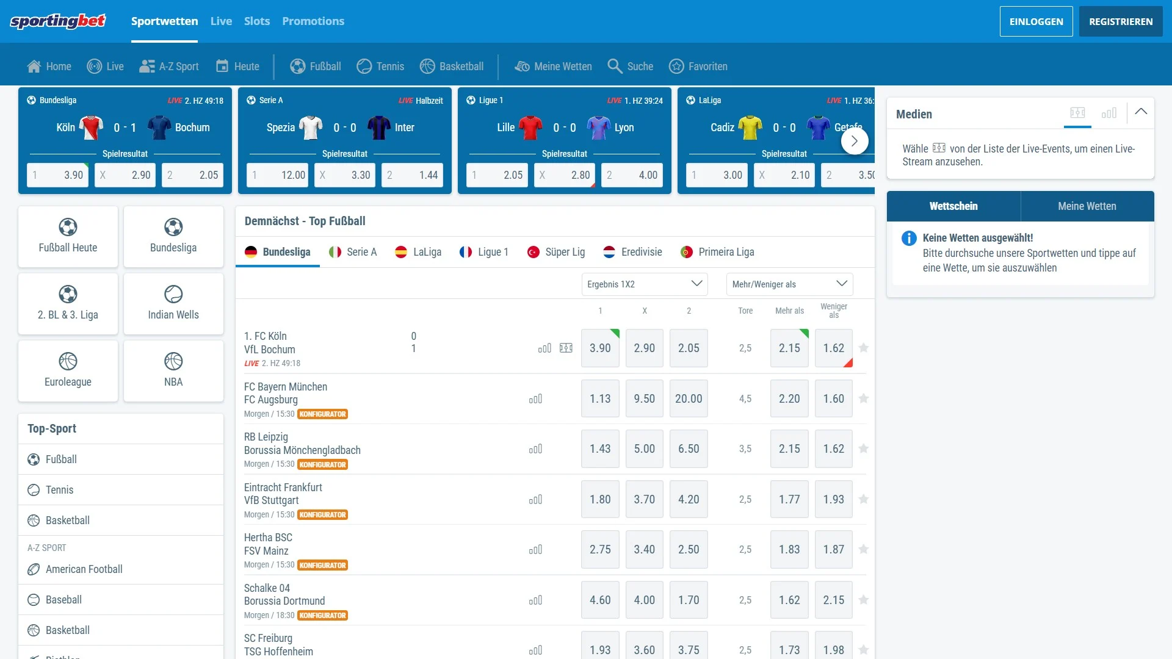Screen dimensions: 1172x659
Task: Click statistics icon for FC Bayern München match
Action: click(535, 398)
